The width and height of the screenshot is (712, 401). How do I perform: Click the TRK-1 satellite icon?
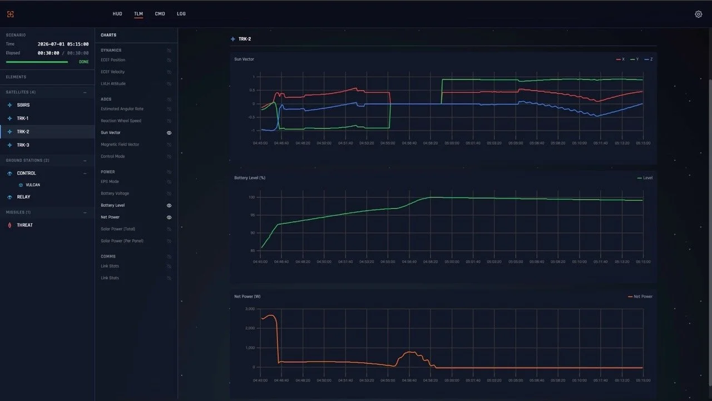click(9, 118)
